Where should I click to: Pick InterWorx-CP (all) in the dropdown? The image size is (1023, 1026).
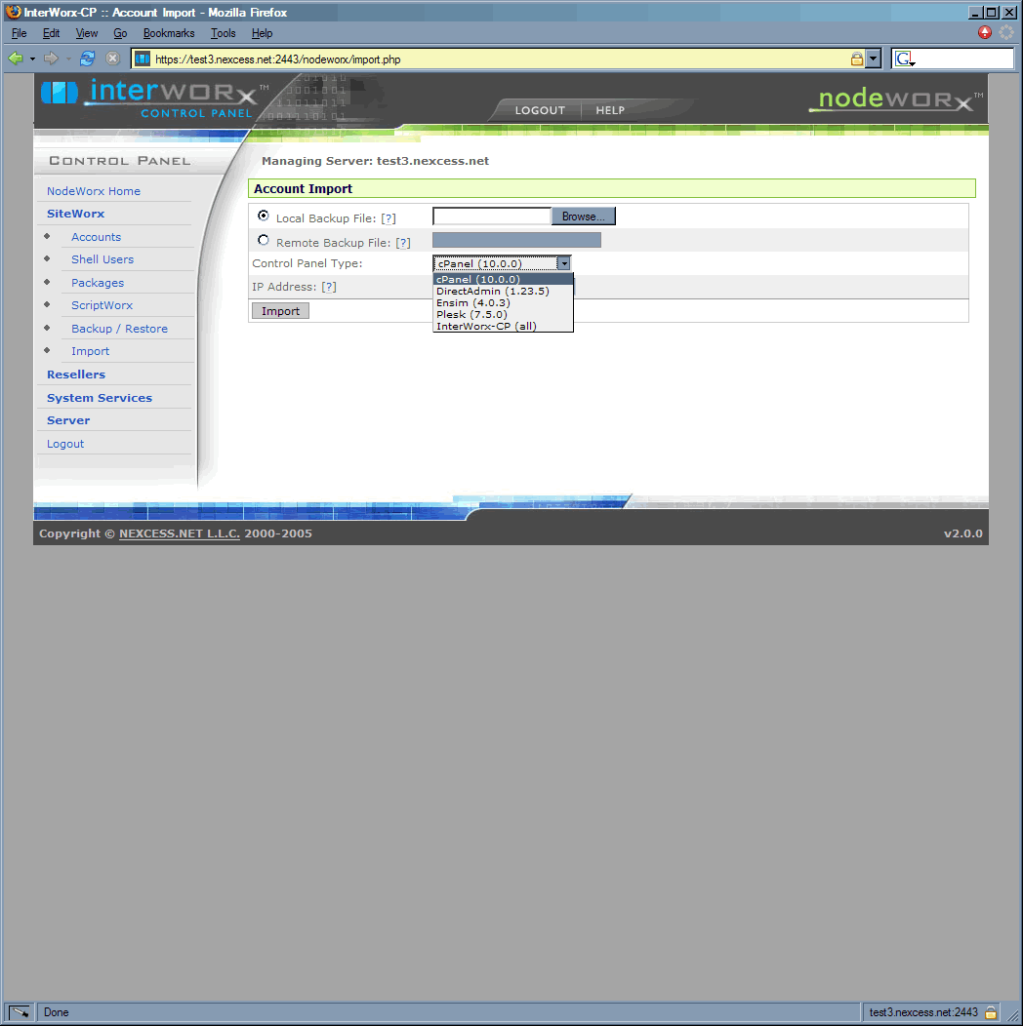point(486,327)
